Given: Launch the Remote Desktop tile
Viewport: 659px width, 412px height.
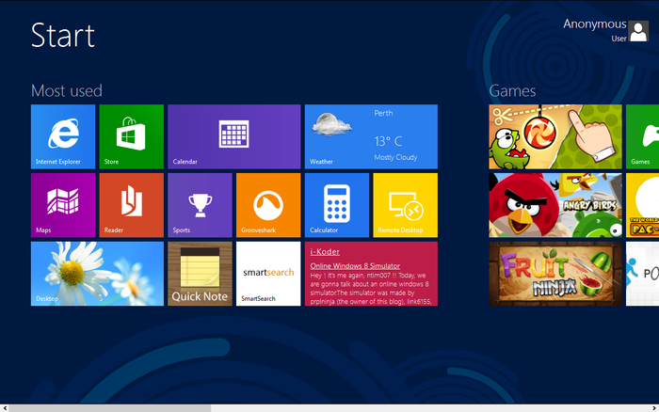Looking at the screenshot, I should [405, 204].
